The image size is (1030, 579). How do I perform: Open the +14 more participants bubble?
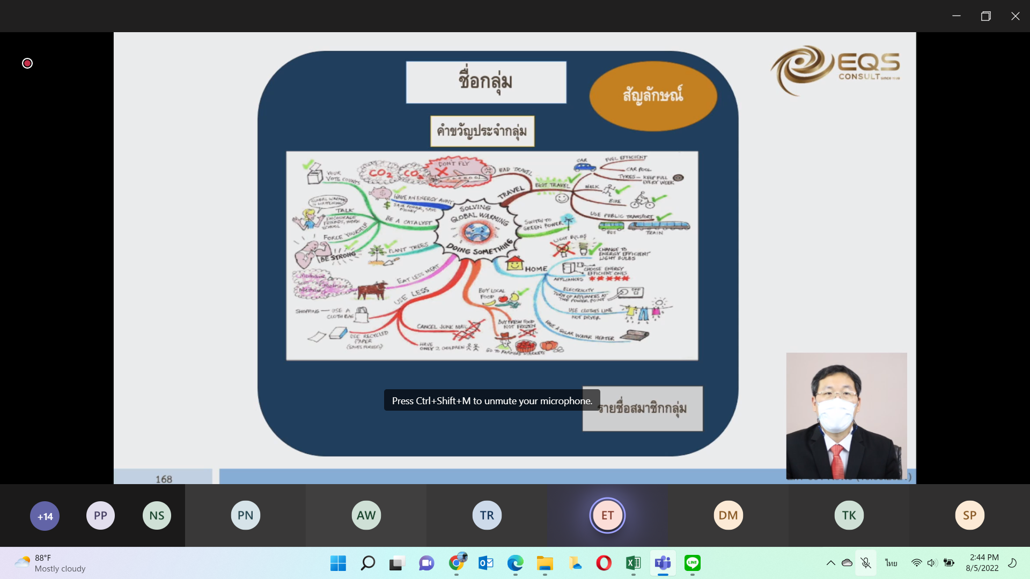(x=45, y=516)
